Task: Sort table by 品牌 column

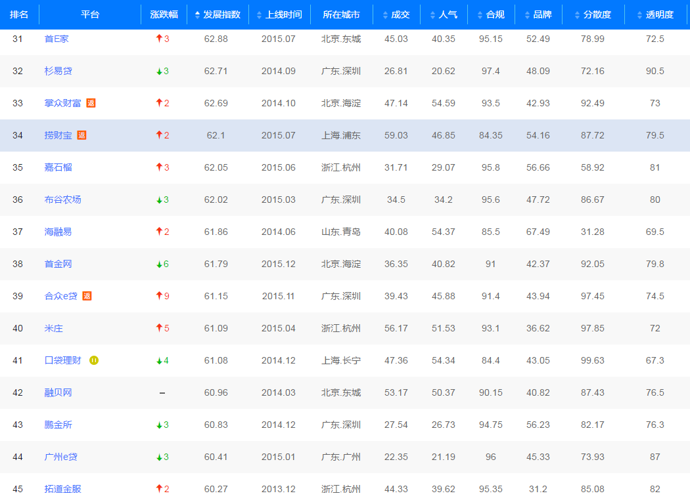Action: pyautogui.click(x=538, y=14)
